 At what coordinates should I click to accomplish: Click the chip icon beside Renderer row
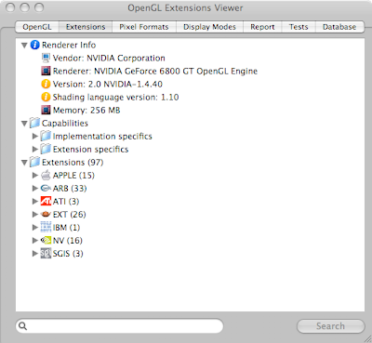(x=46, y=71)
